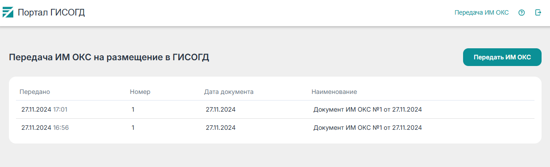
Task: Click the Портал ГИСОГД logo icon
Action: (x=8, y=12)
